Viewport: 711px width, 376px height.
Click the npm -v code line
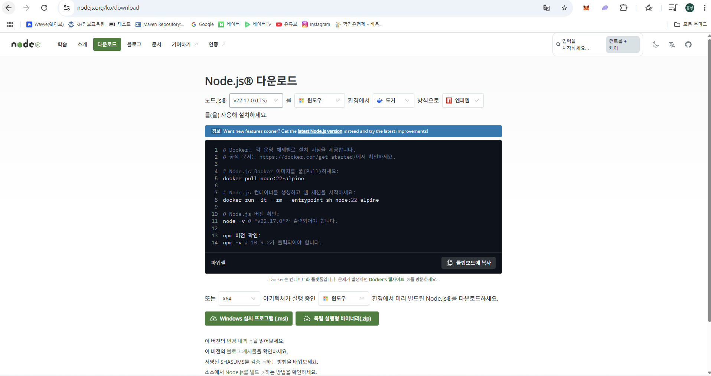click(272, 243)
